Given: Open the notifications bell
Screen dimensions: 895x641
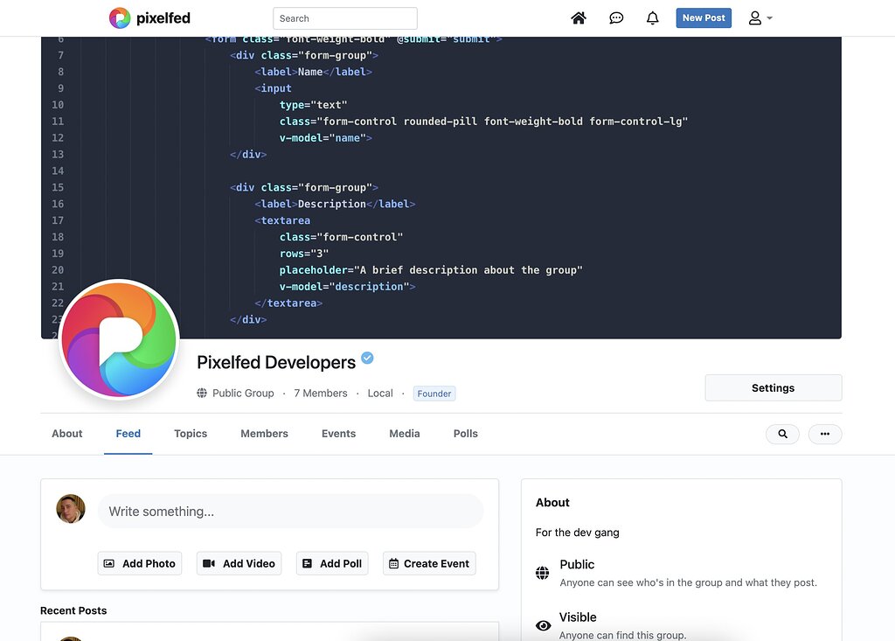Looking at the screenshot, I should [652, 18].
